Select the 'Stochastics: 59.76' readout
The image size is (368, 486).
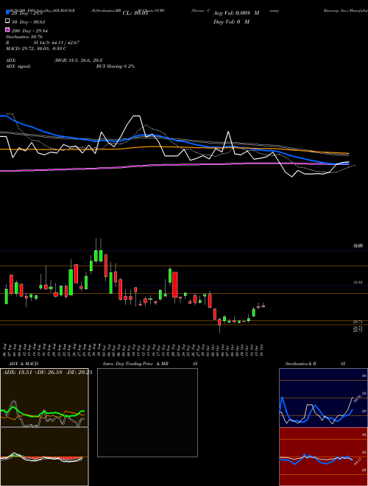24,37
